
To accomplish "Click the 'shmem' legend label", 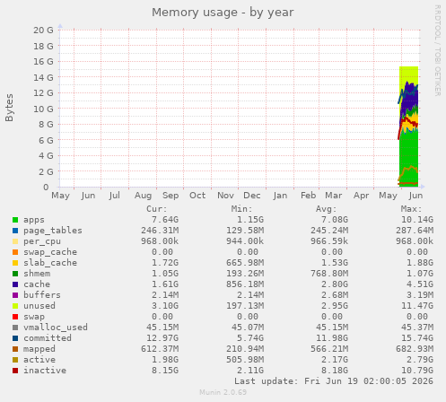I will tap(37, 274).
